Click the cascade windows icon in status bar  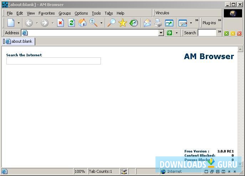click(x=212, y=172)
